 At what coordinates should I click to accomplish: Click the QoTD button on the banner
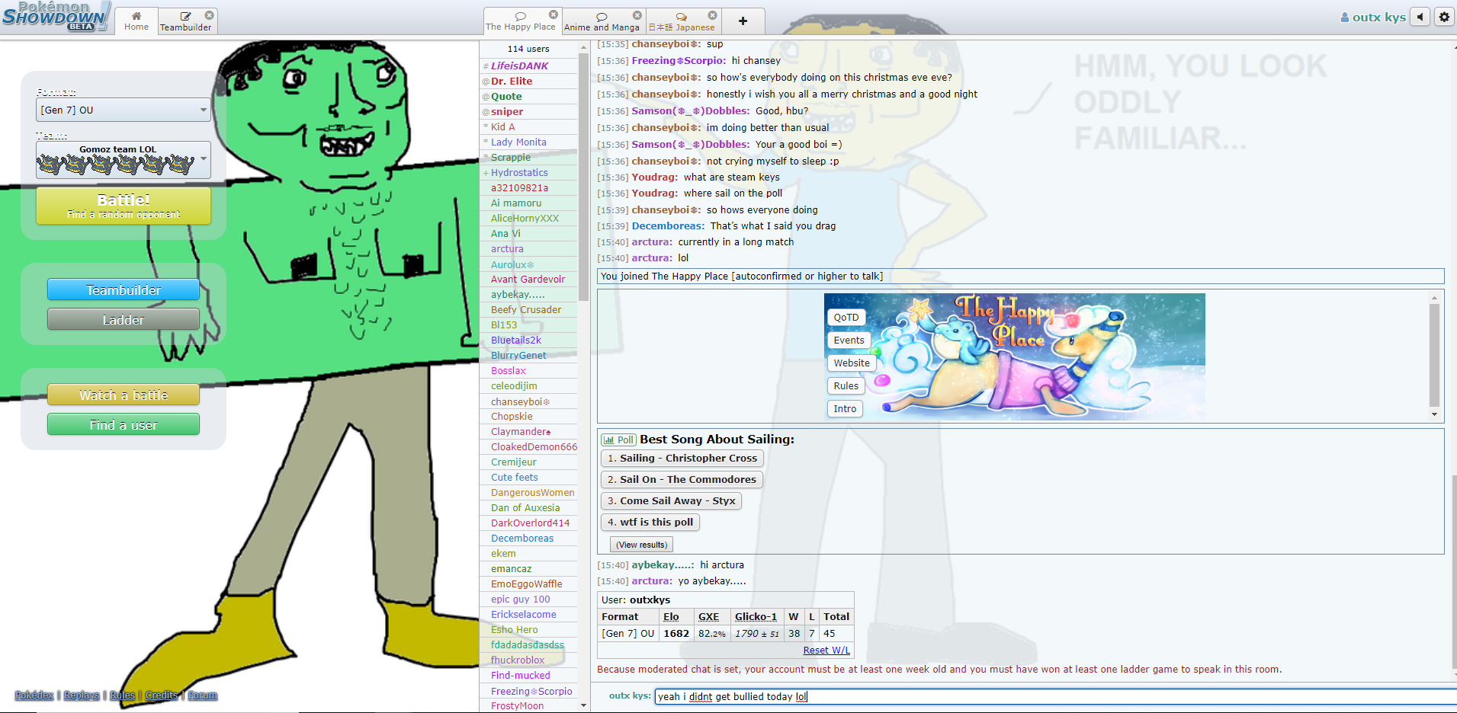click(846, 317)
